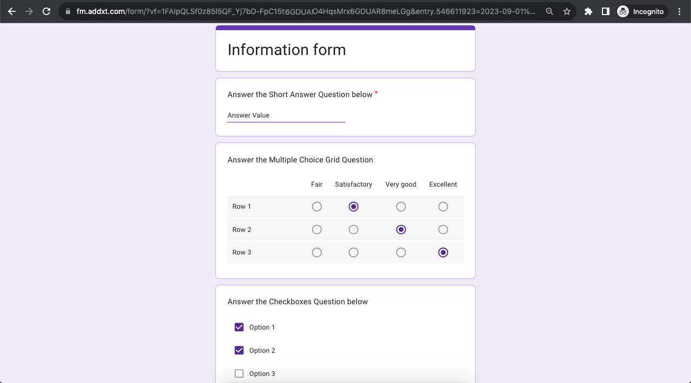Screen dimensions: 691x383
Task: Select Very good for Row 3
Action: tap(401, 252)
